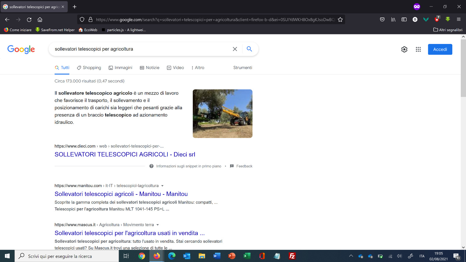Screen dimensions: 466x262
Task: Clear the search query with the X icon
Action: [x=235, y=49]
